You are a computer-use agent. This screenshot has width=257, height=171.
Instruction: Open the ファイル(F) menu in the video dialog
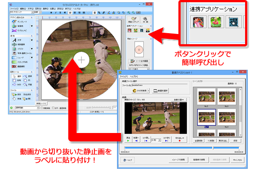124,76
